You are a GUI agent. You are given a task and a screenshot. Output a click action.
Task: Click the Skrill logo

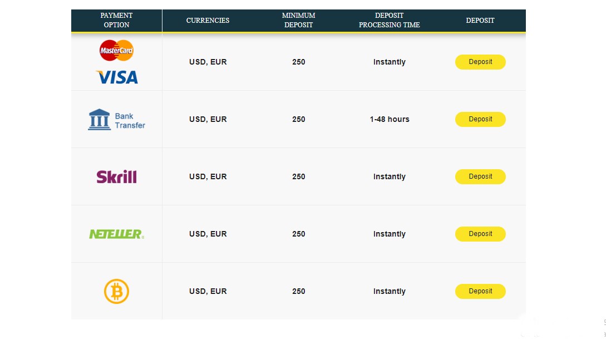click(116, 177)
